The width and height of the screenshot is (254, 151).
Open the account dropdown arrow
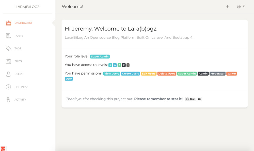[x=243, y=7]
